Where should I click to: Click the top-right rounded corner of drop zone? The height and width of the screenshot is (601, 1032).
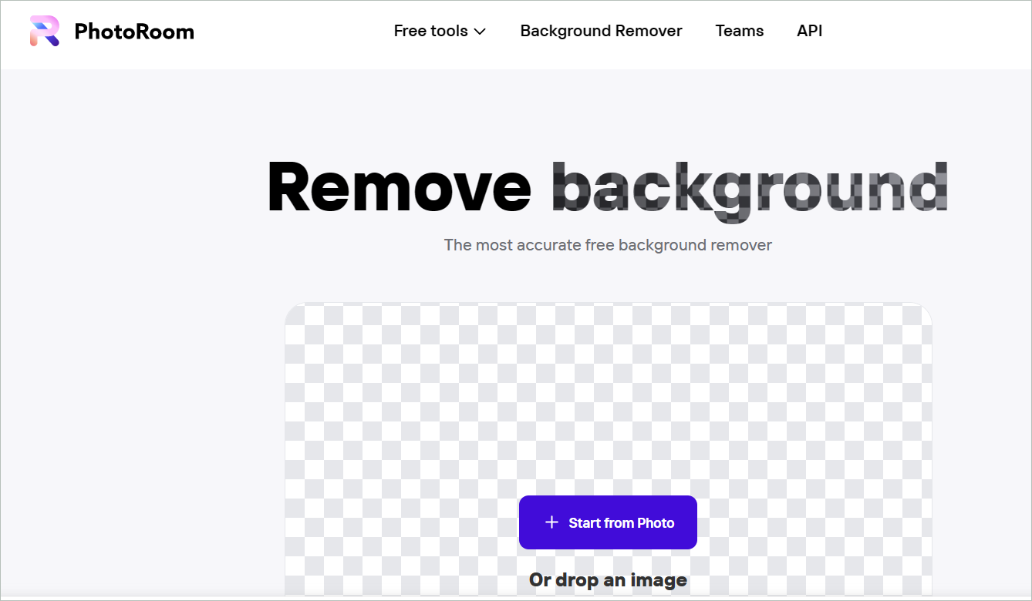pyautogui.click(x=922, y=312)
